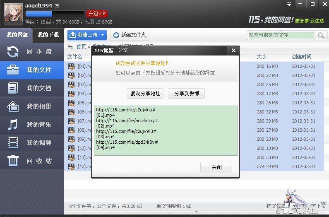Open the 回收站 recycle bin icon
Image resolution: width=329 pixels, height=217 pixels.
(13, 161)
